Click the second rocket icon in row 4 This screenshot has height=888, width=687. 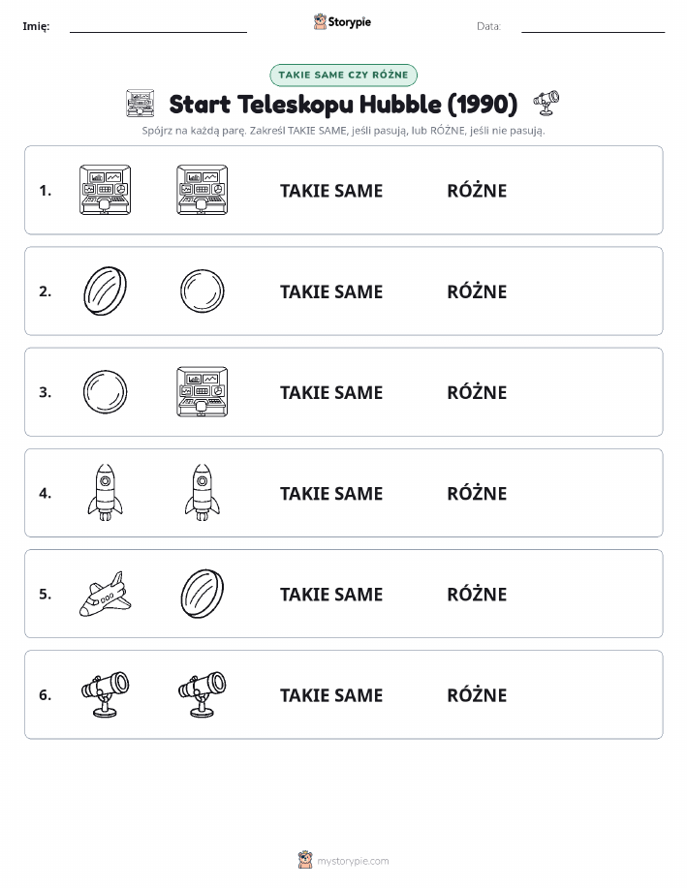click(203, 493)
